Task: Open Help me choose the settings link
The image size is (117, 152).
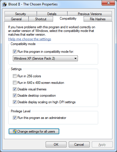Action: click(x=30, y=39)
